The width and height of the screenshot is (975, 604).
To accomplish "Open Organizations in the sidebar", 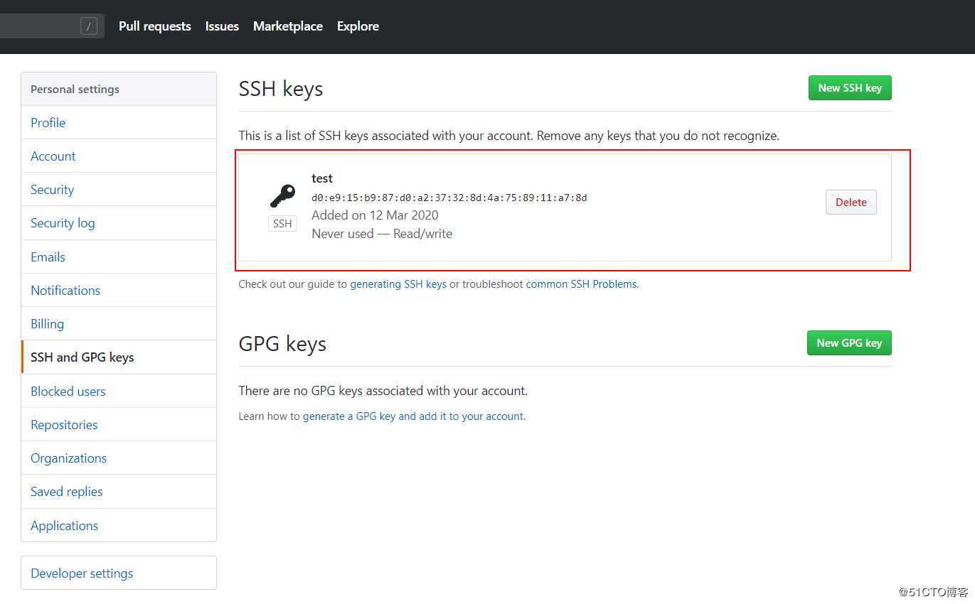I will (x=119, y=458).
